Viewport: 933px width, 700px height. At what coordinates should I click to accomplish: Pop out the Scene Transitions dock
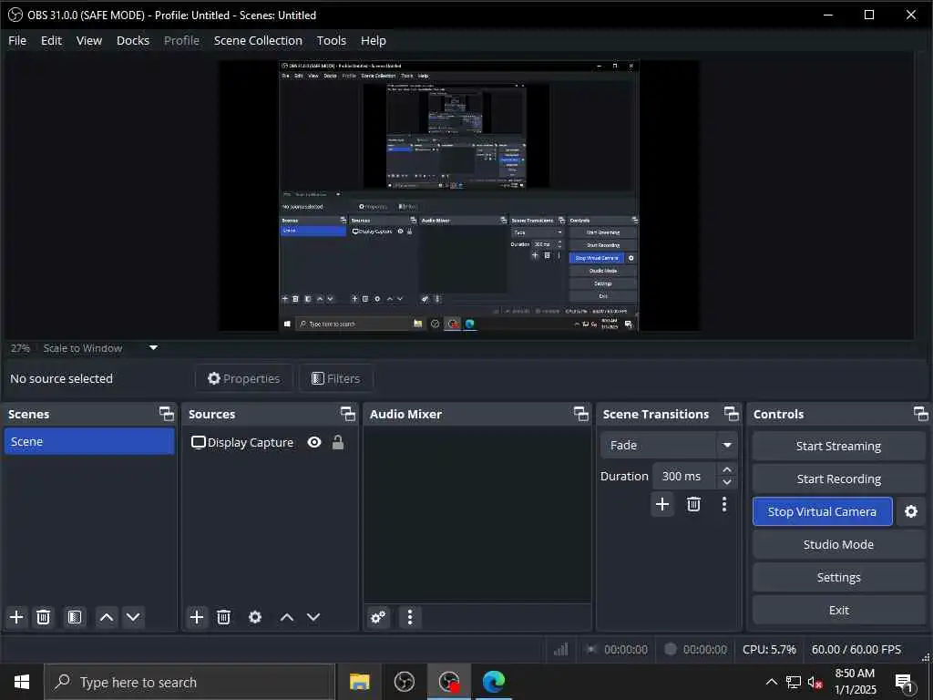pyautogui.click(x=732, y=414)
